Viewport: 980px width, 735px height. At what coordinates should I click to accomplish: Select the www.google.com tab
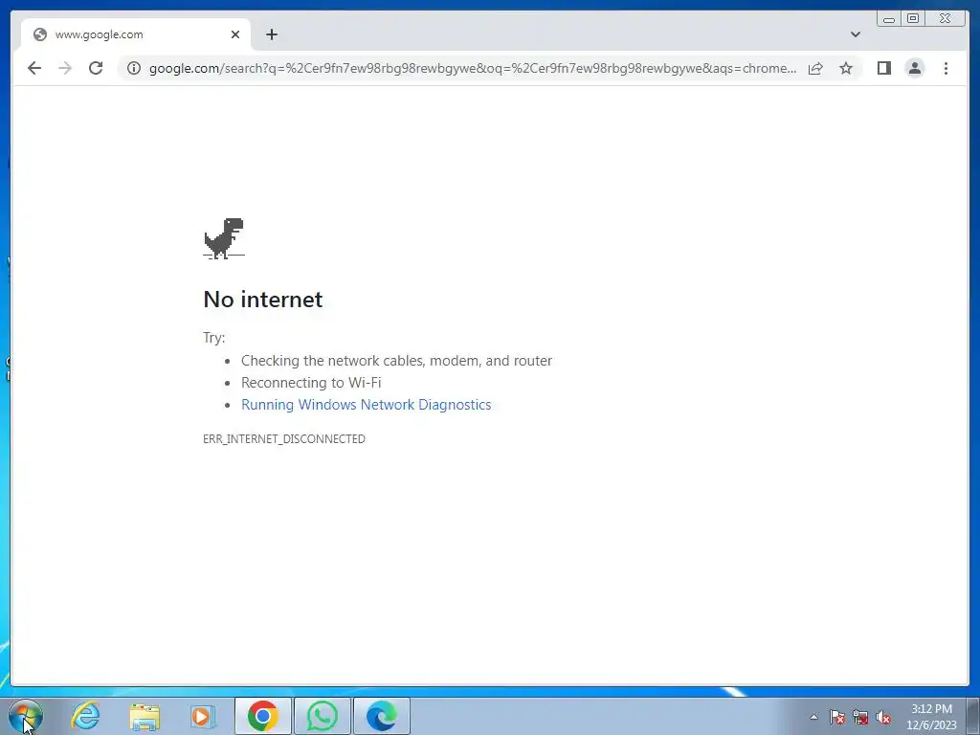pos(136,34)
